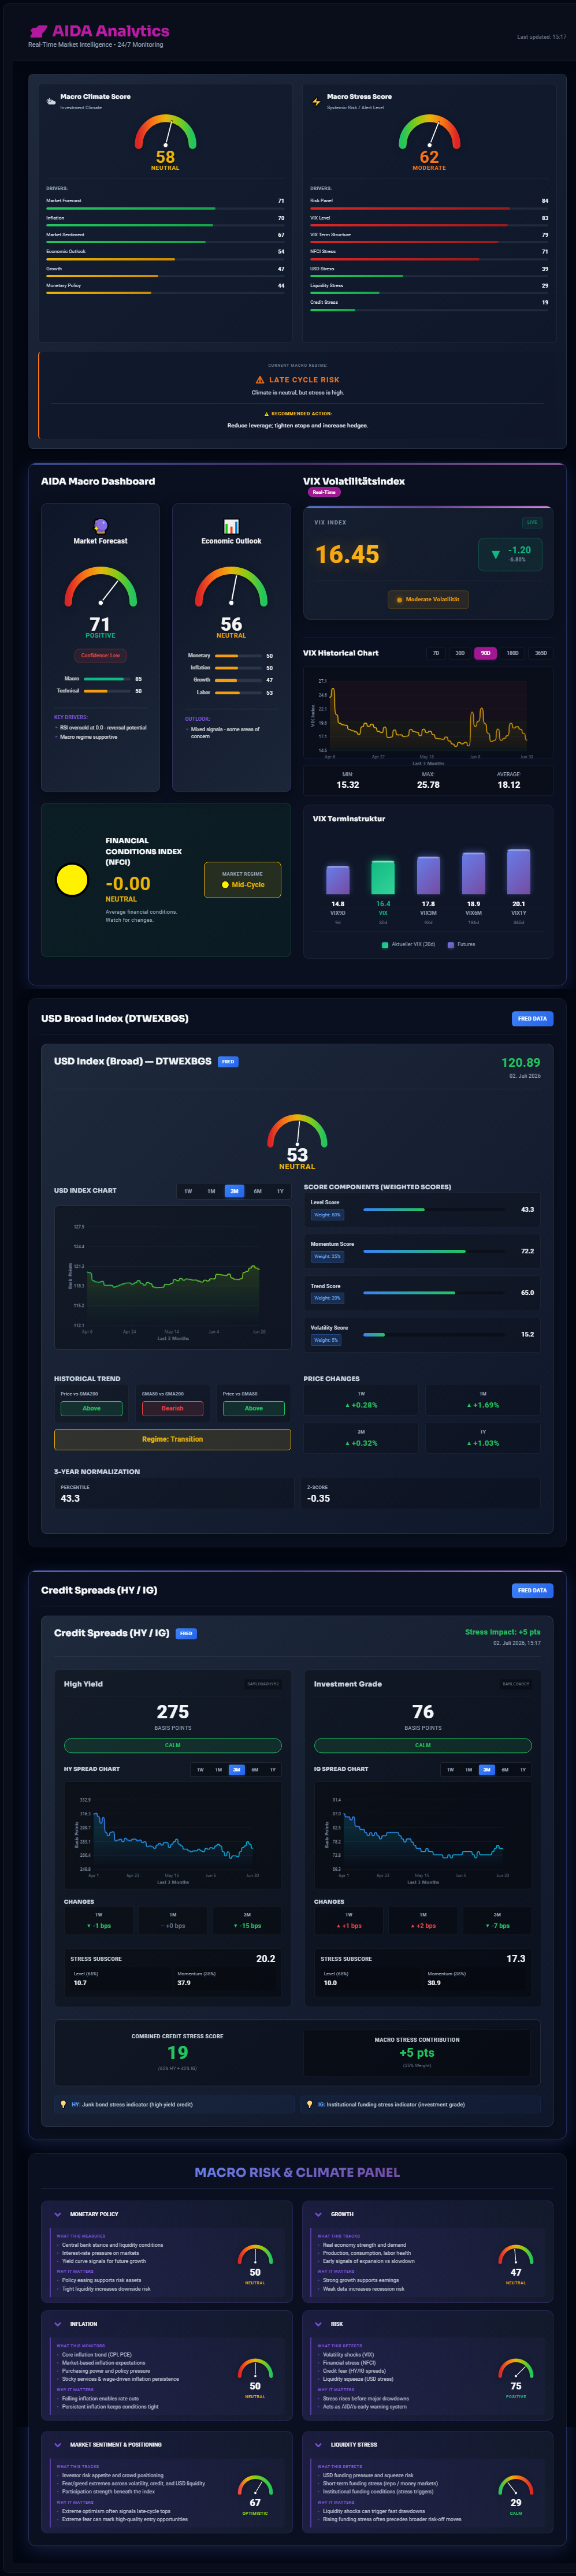Switch USD Index chart to 1Y
This screenshot has width=576, height=2576.
pyautogui.click(x=280, y=1191)
